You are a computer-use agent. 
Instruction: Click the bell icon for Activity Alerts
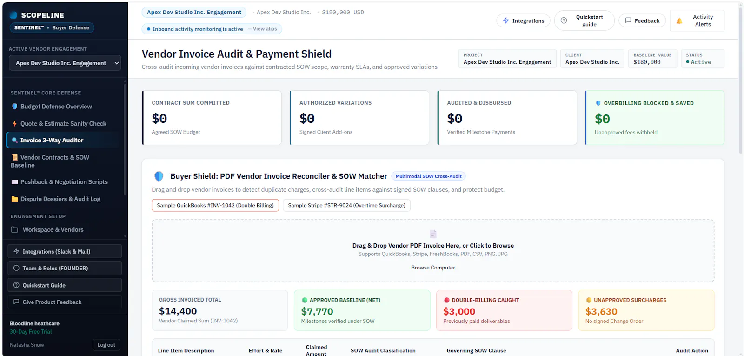679,21
